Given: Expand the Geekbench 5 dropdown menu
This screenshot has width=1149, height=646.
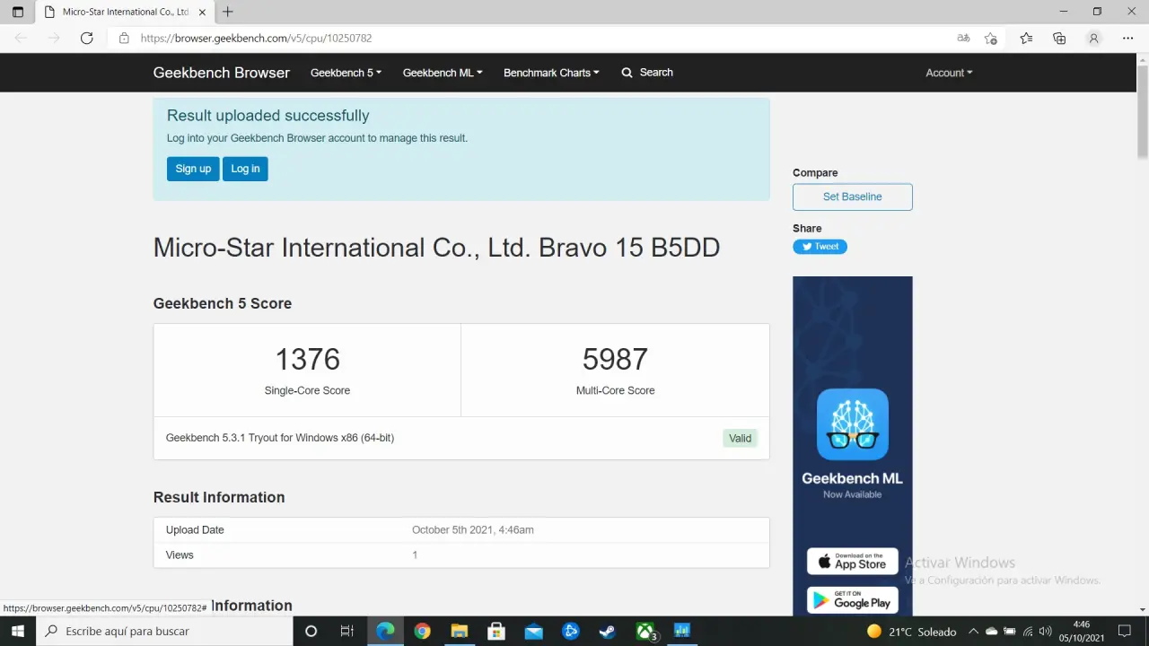Looking at the screenshot, I should click(x=346, y=73).
